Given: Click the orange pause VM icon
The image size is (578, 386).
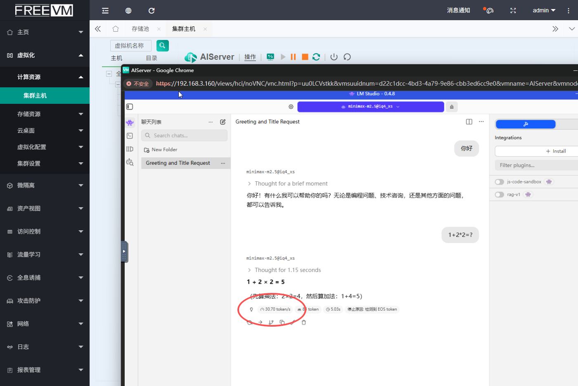Looking at the screenshot, I should click(x=293, y=57).
